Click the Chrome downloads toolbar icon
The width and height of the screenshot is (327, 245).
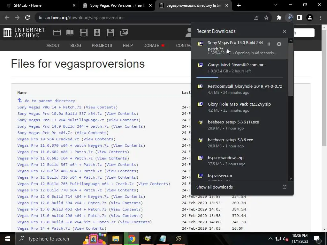(x=290, y=18)
